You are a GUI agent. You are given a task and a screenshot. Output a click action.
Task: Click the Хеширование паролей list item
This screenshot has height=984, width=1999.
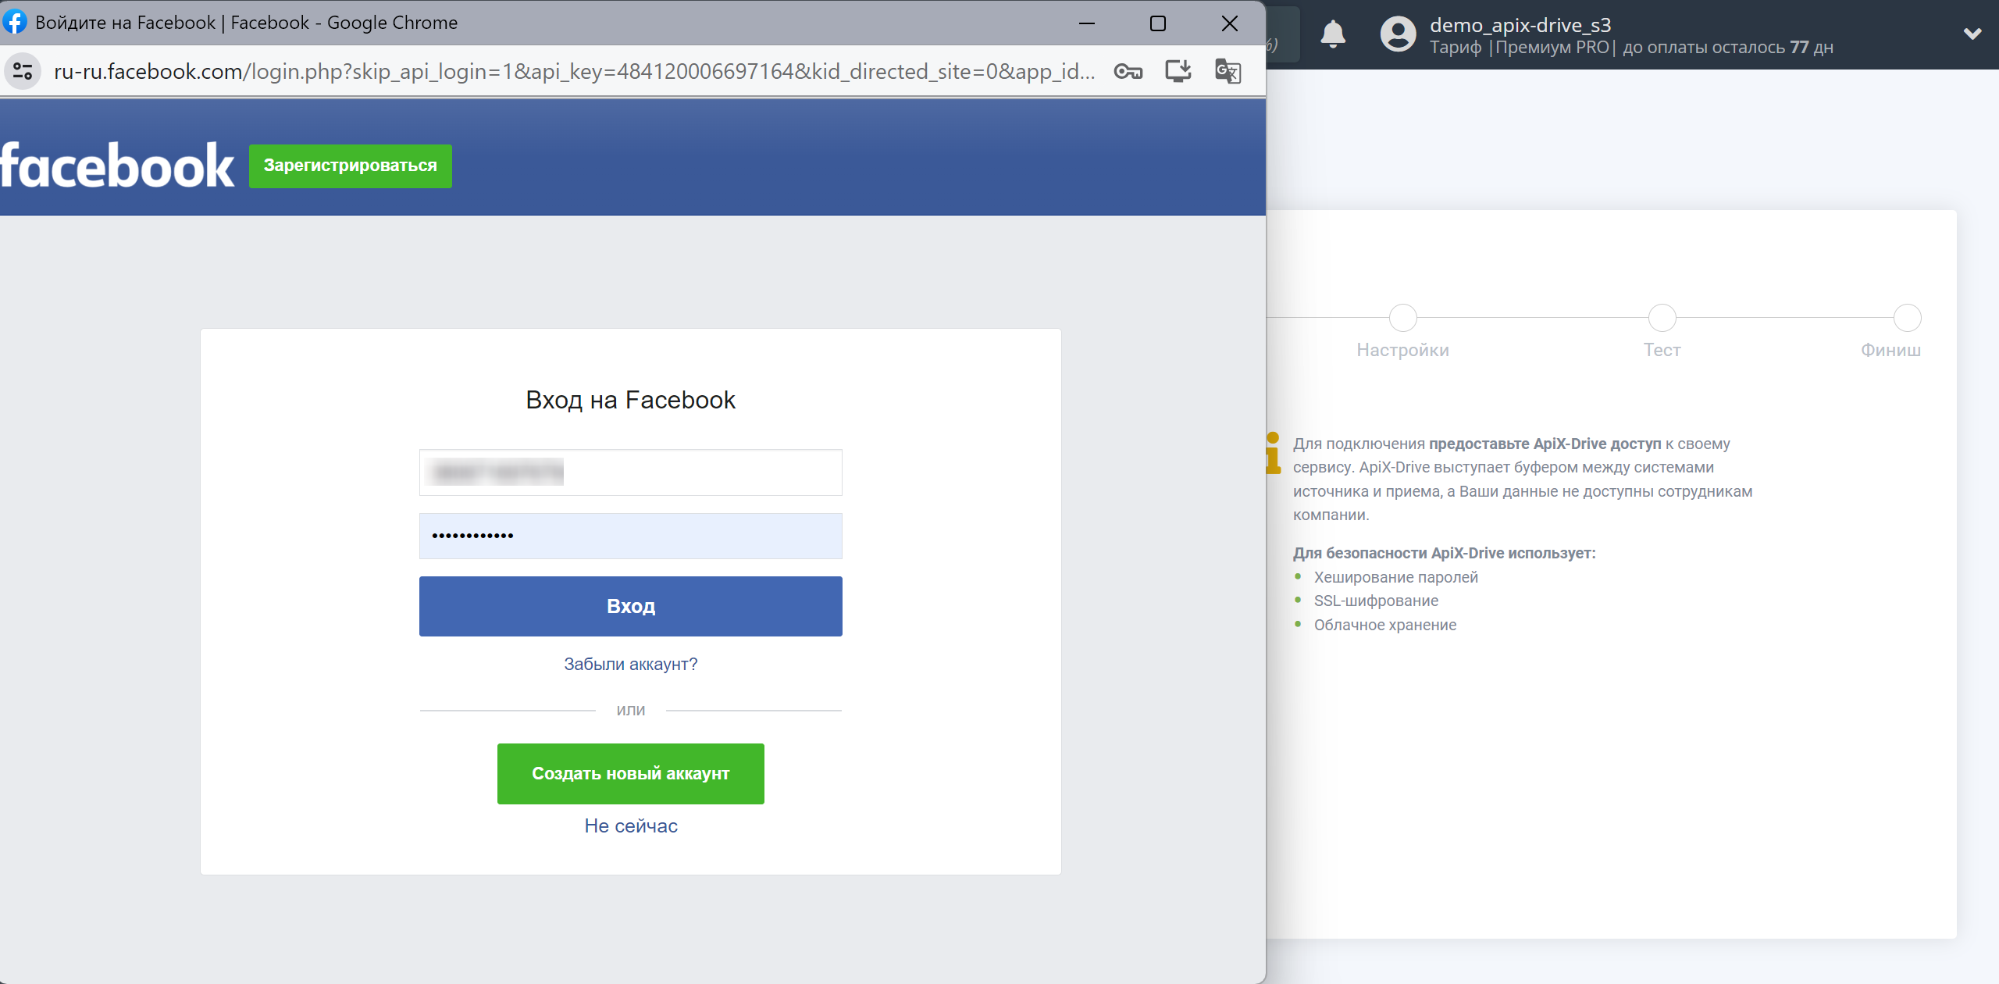coord(1395,577)
